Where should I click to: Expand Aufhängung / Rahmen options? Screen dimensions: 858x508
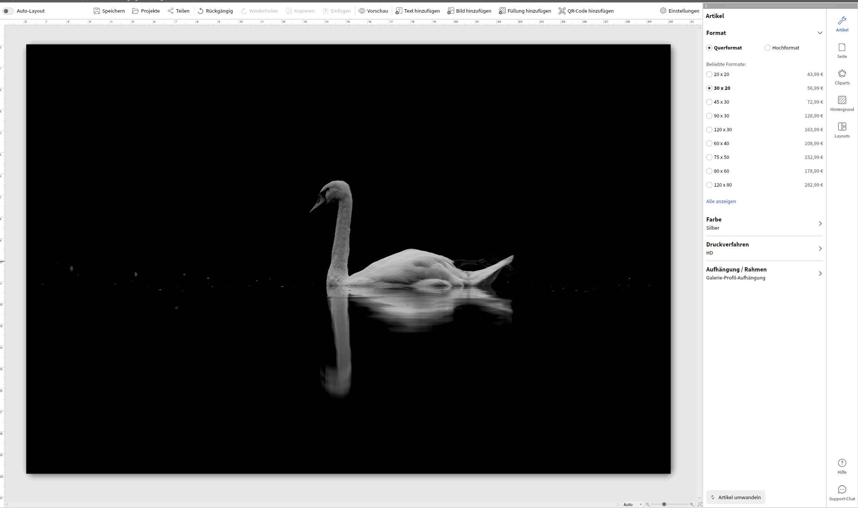point(820,273)
